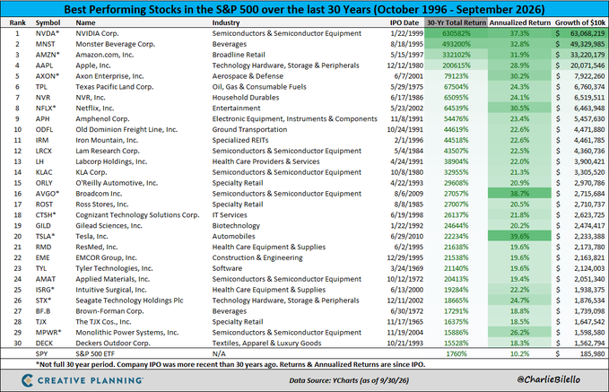Image resolution: width=609 pixels, height=392 pixels.
Task: Click the Texas Pacific Land Corp. name
Action: (x=115, y=87)
